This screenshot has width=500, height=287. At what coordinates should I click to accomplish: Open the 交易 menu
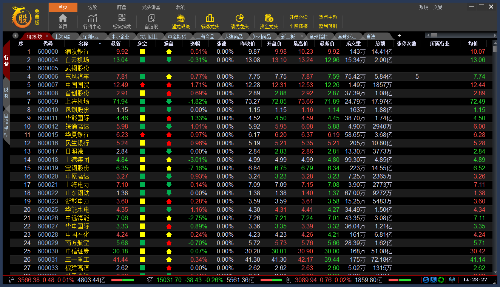tap(438, 7)
